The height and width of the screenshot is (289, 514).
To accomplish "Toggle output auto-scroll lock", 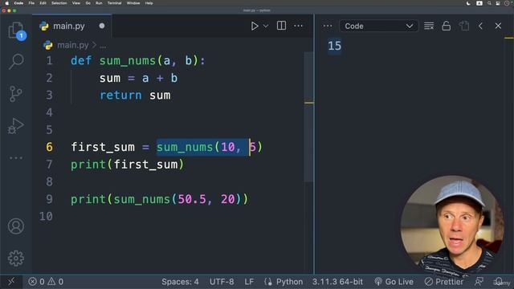I will tap(447, 26).
